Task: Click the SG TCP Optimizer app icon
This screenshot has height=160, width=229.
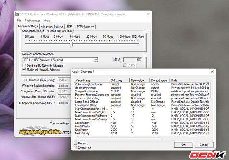Action: coord(17,14)
